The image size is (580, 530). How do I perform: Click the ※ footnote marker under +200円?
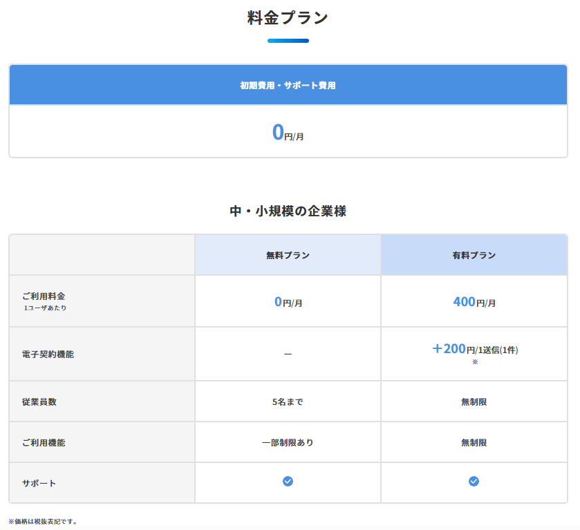point(474,362)
